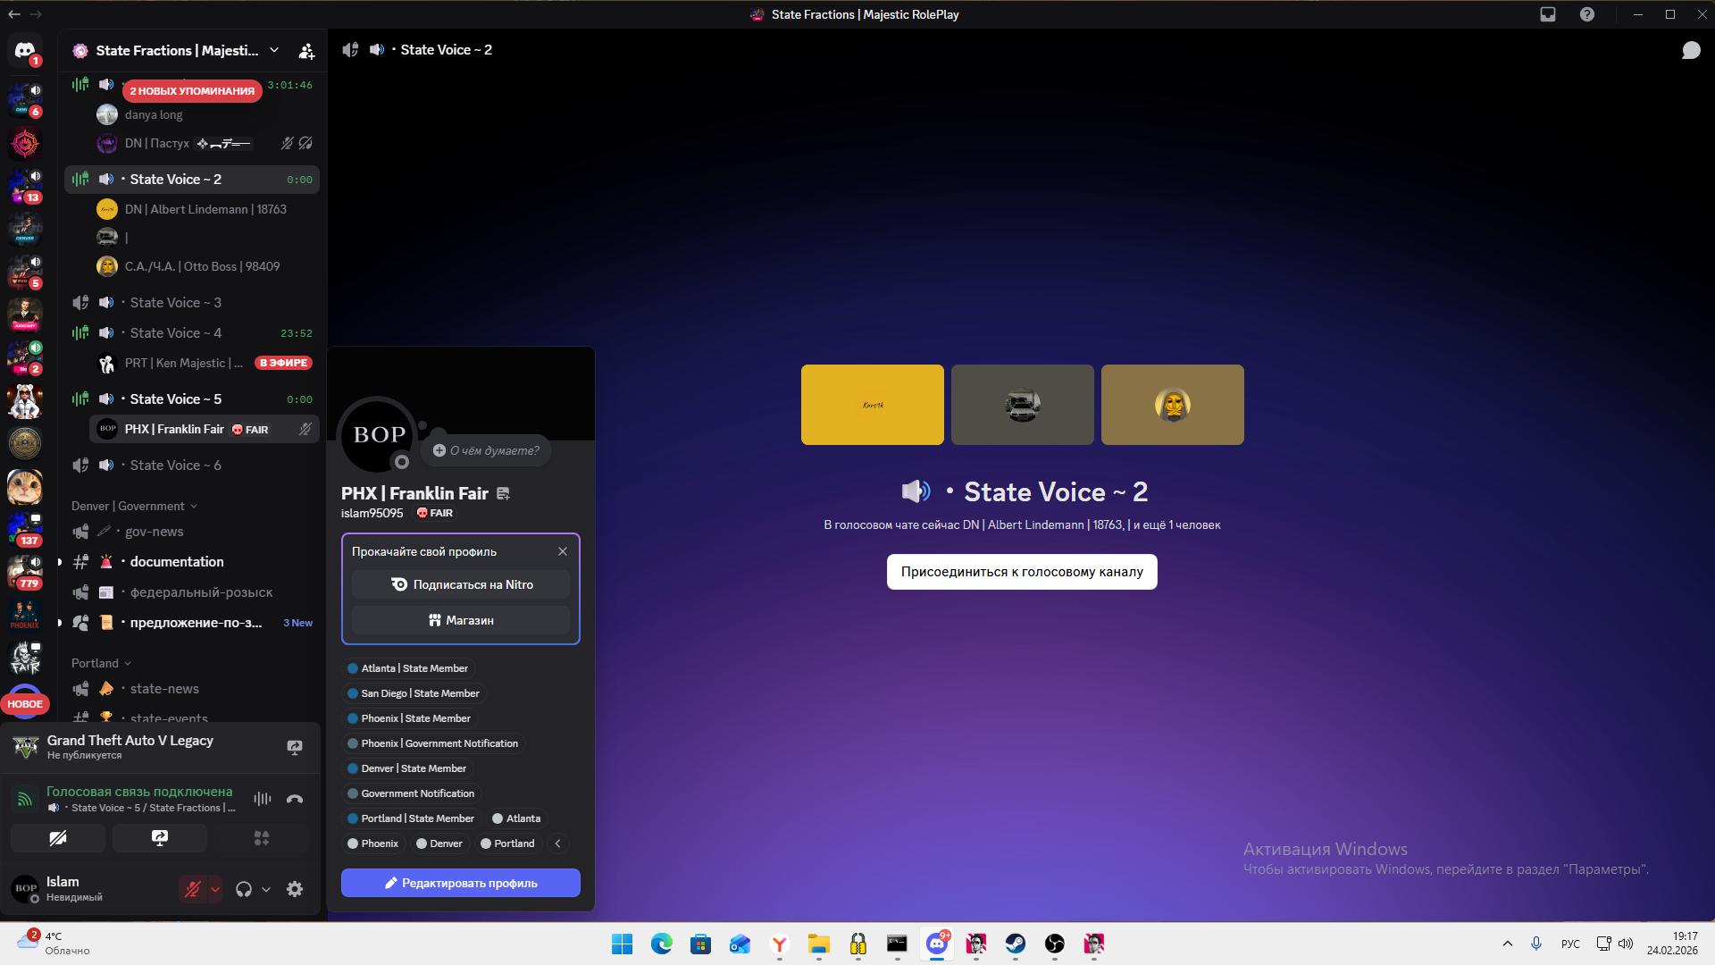Unmute the microphone toggle

pyautogui.click(x=192, y=889)
